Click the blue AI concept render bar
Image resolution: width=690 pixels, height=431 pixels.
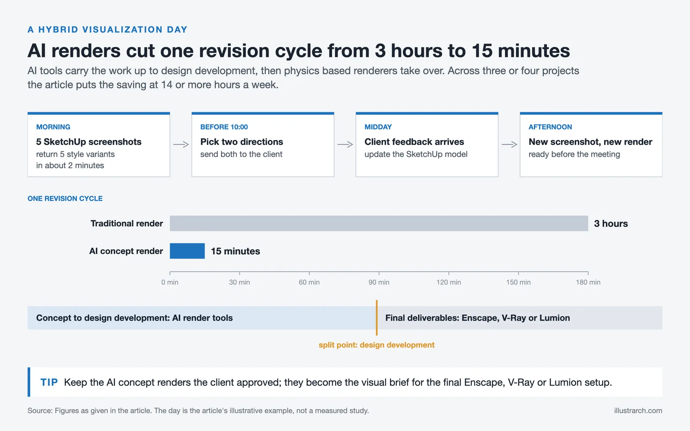coord(187,251)
